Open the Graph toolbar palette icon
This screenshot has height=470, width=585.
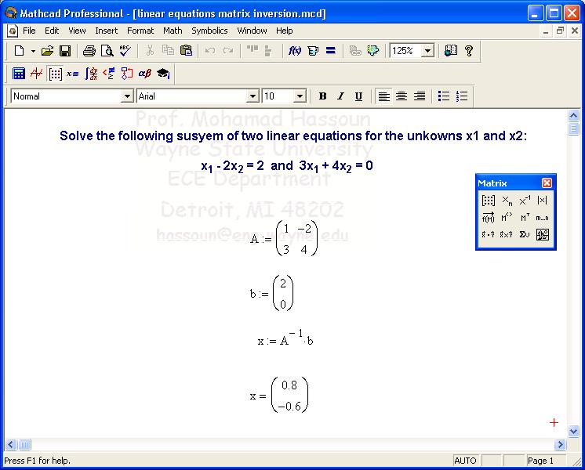point(36,74)
